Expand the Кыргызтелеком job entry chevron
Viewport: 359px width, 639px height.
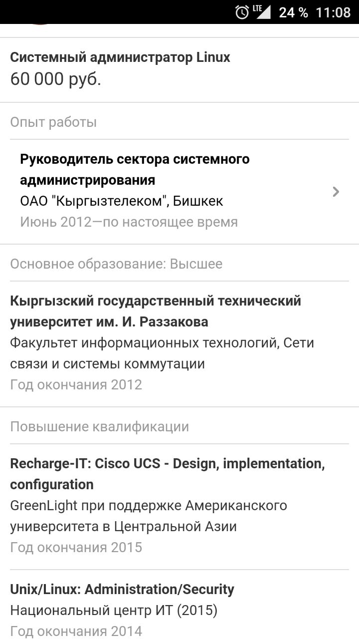[x=336, y=192]
